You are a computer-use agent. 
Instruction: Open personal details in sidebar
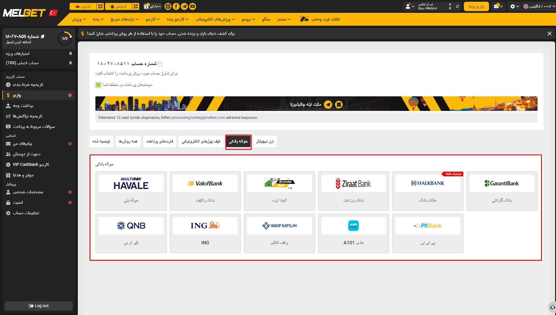click(38, 192)
